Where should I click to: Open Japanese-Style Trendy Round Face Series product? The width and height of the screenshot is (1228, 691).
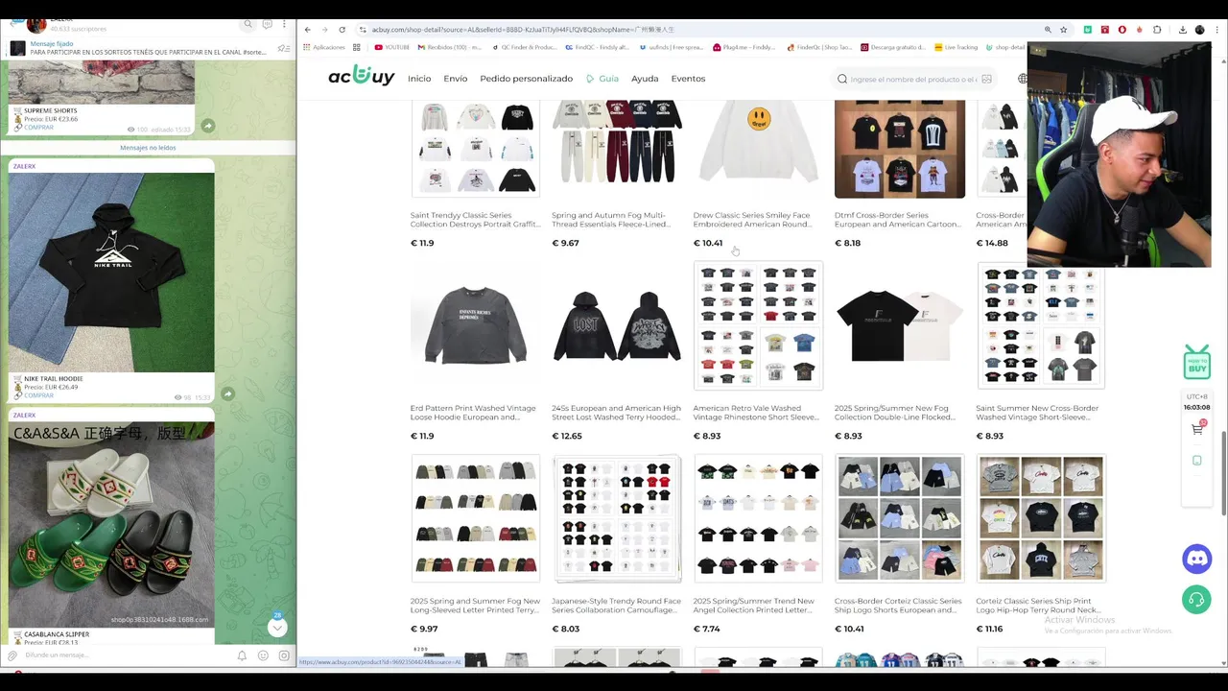[616, 518]
